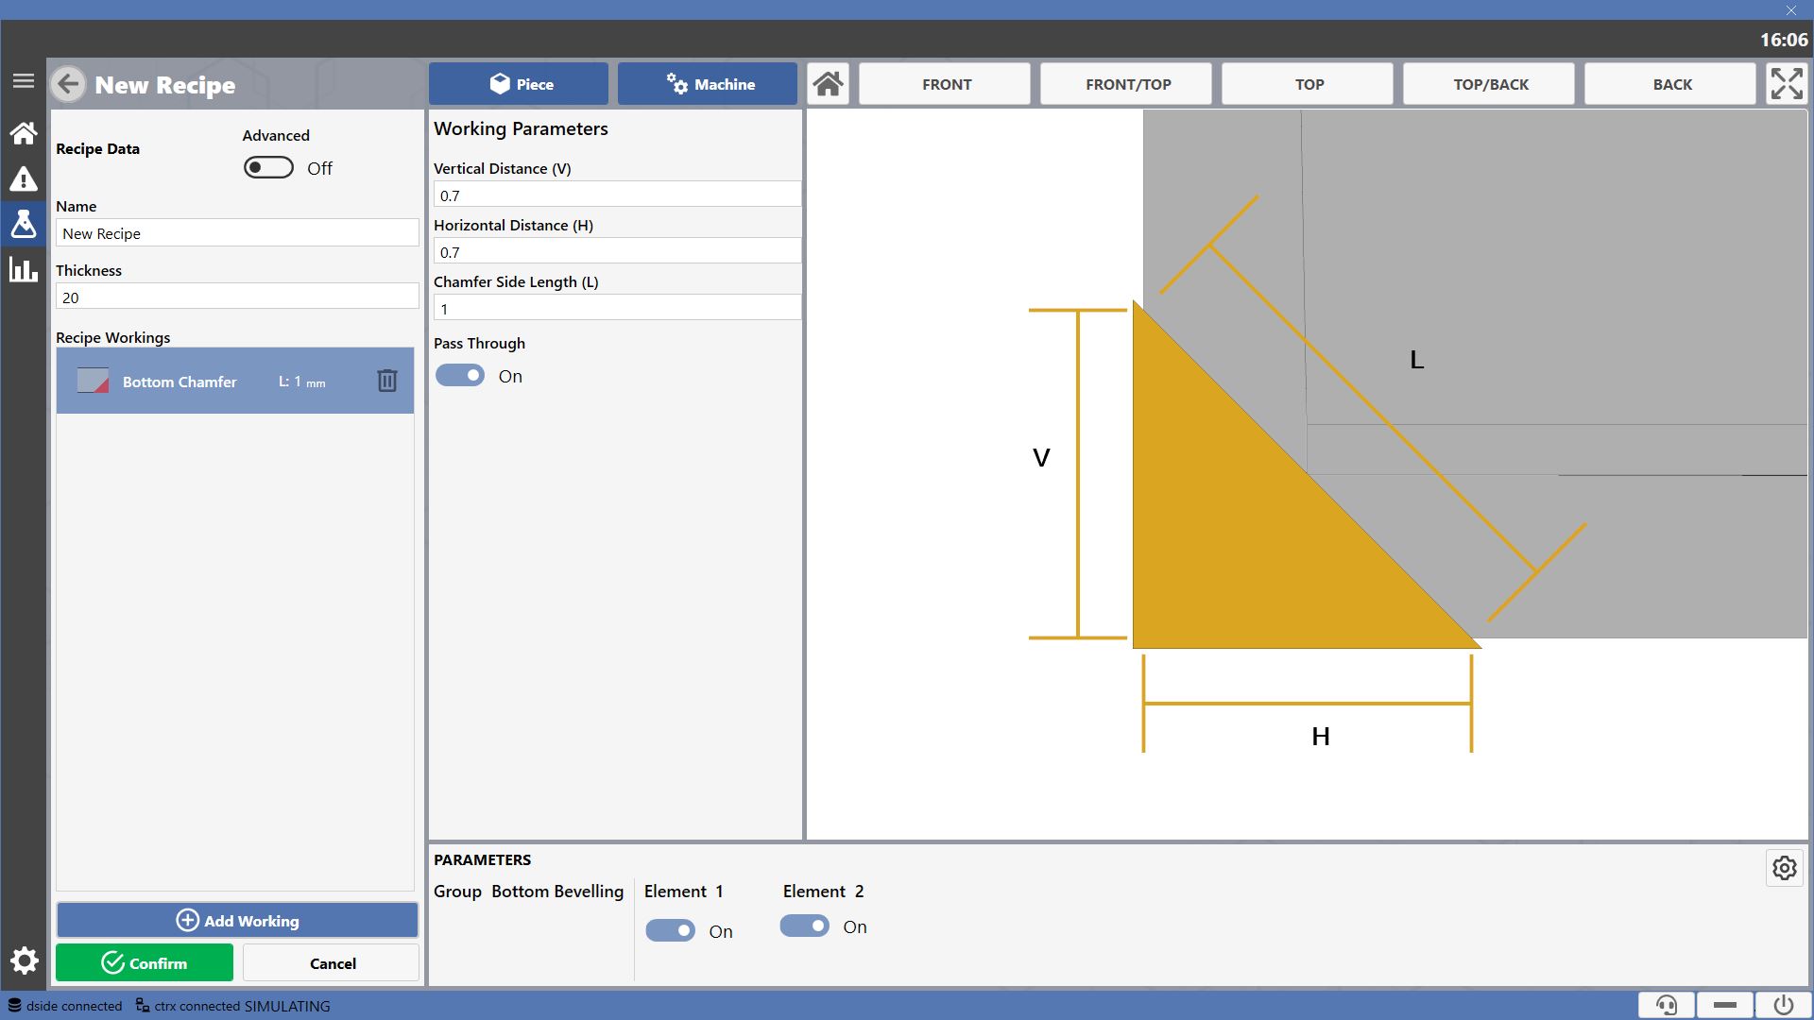Expand the viewer to fullscreen
This screenshot has width=1814, height=1020.
coord(1787,84)
